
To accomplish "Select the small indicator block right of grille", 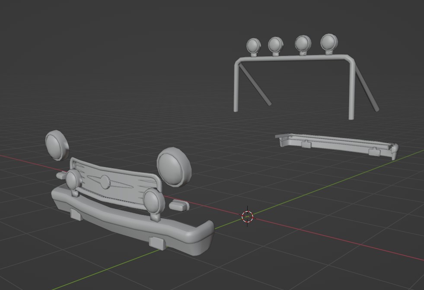I will (179, 205).
